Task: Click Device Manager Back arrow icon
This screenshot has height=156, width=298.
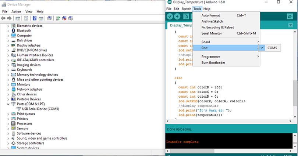Action: pos(3,18)
